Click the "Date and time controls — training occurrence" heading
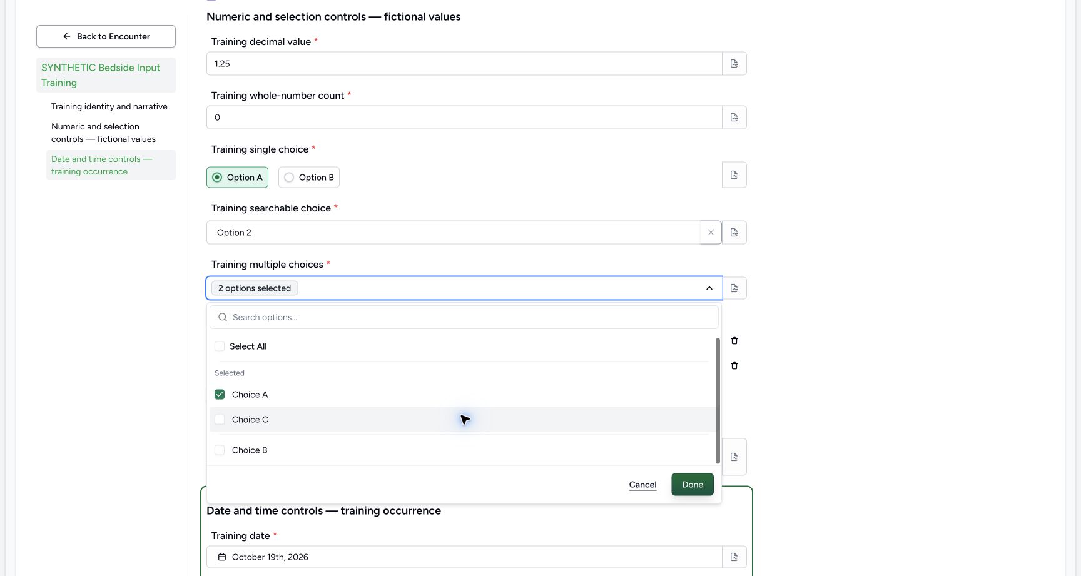Screen dimensions: 1081x576 coord(323,511)
